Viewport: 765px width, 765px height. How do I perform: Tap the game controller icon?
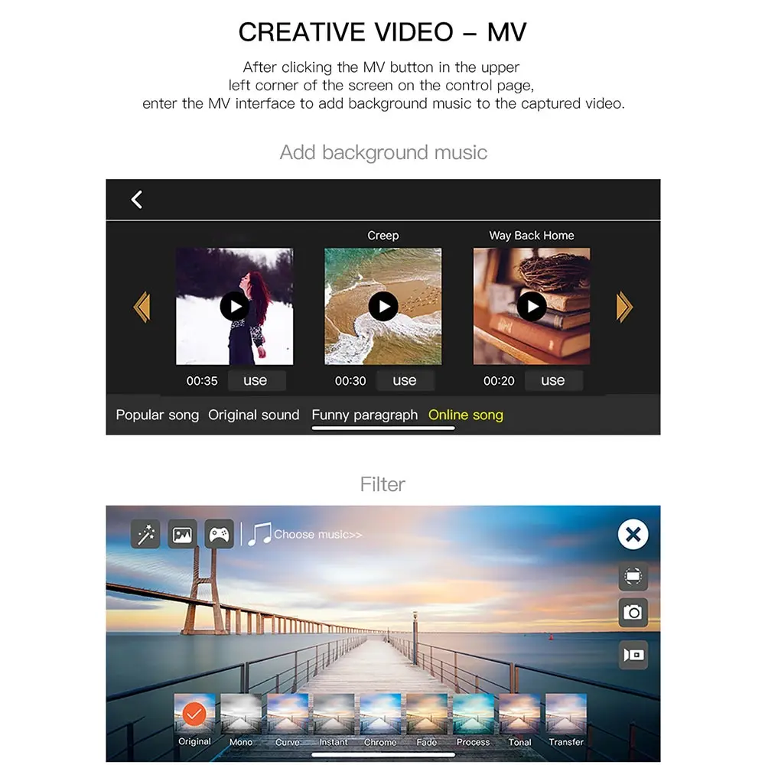(x=219, y=534)
